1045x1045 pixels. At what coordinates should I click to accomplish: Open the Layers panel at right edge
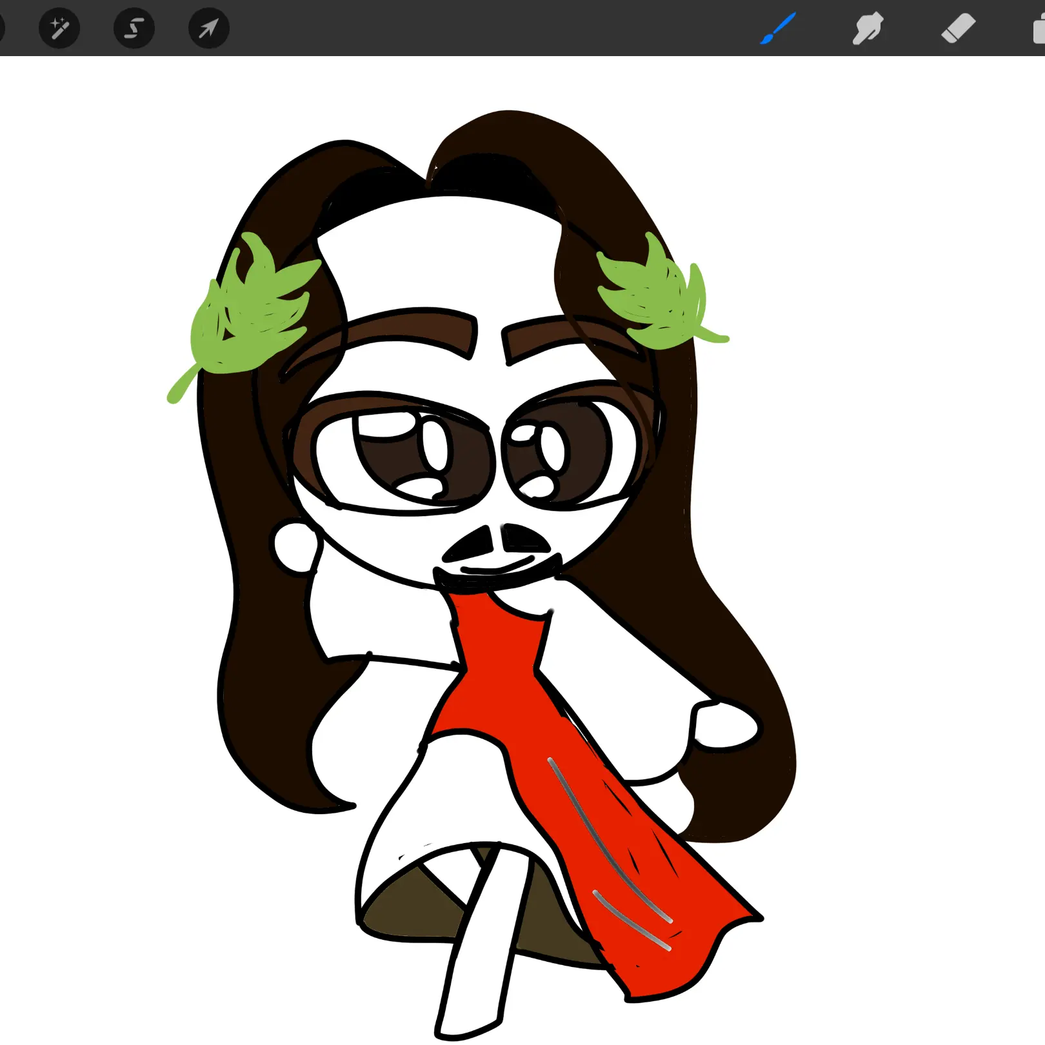tap(1039, 30)
